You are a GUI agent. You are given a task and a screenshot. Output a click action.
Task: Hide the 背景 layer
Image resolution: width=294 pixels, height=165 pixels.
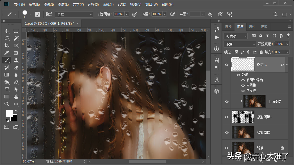coord(227,148)
